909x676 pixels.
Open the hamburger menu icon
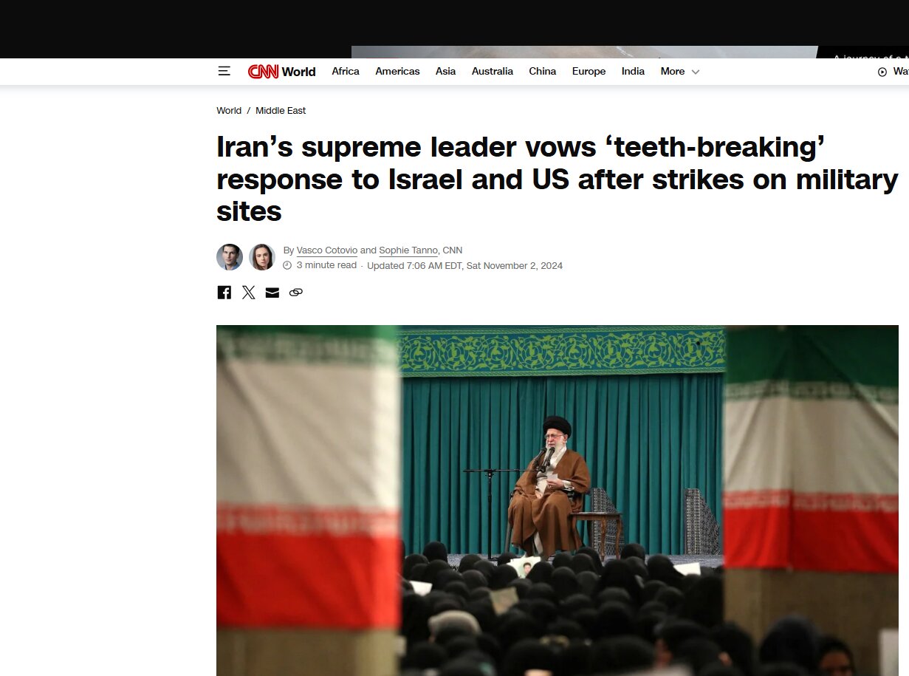pyautogui.click(x=224, y=71)
